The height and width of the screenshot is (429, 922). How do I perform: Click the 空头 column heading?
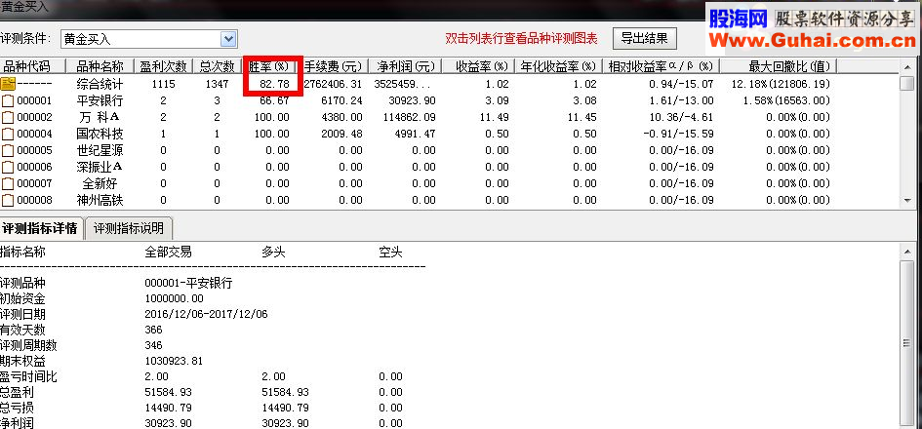point(391,253)
